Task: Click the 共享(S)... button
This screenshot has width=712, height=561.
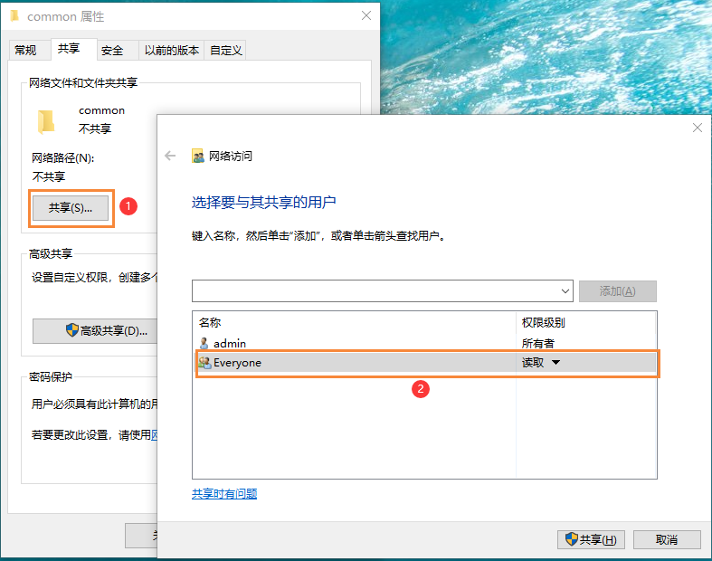Action: click(x=71, y=208)
